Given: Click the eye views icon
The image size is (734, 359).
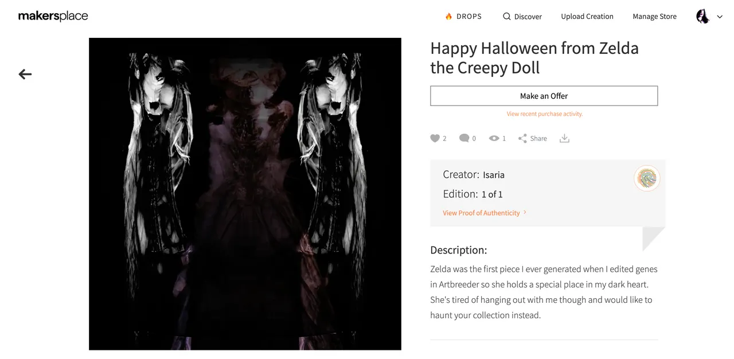Looking at the screenshot, I should (494, 138).
